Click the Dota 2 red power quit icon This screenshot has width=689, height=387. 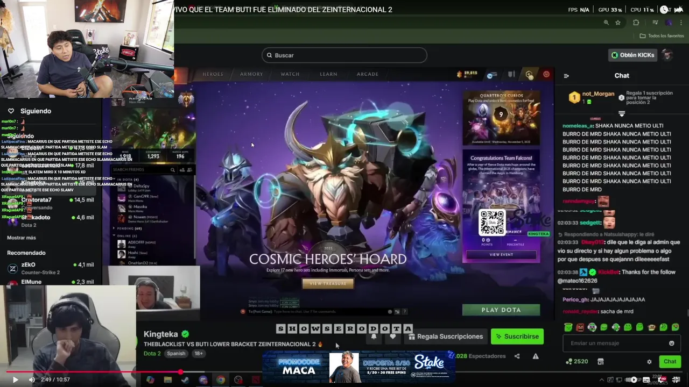[x=546, y=74]
